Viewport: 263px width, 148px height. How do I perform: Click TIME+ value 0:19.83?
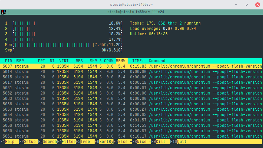(138, 66)
